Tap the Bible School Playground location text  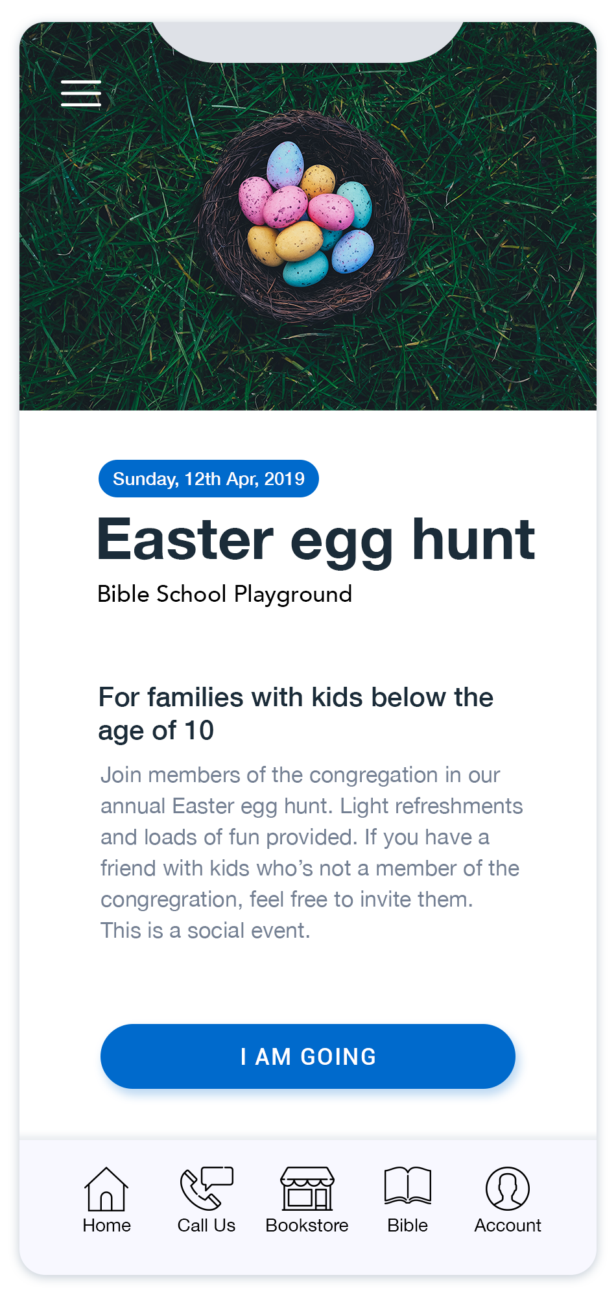224,594
